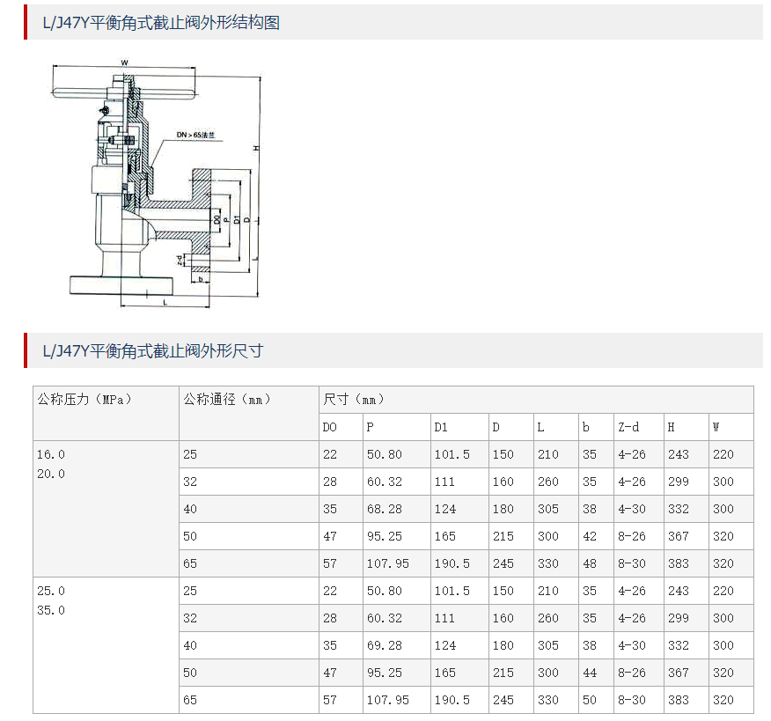Click H value 332 in the 25.0/35.0 group

coord(678,645)
